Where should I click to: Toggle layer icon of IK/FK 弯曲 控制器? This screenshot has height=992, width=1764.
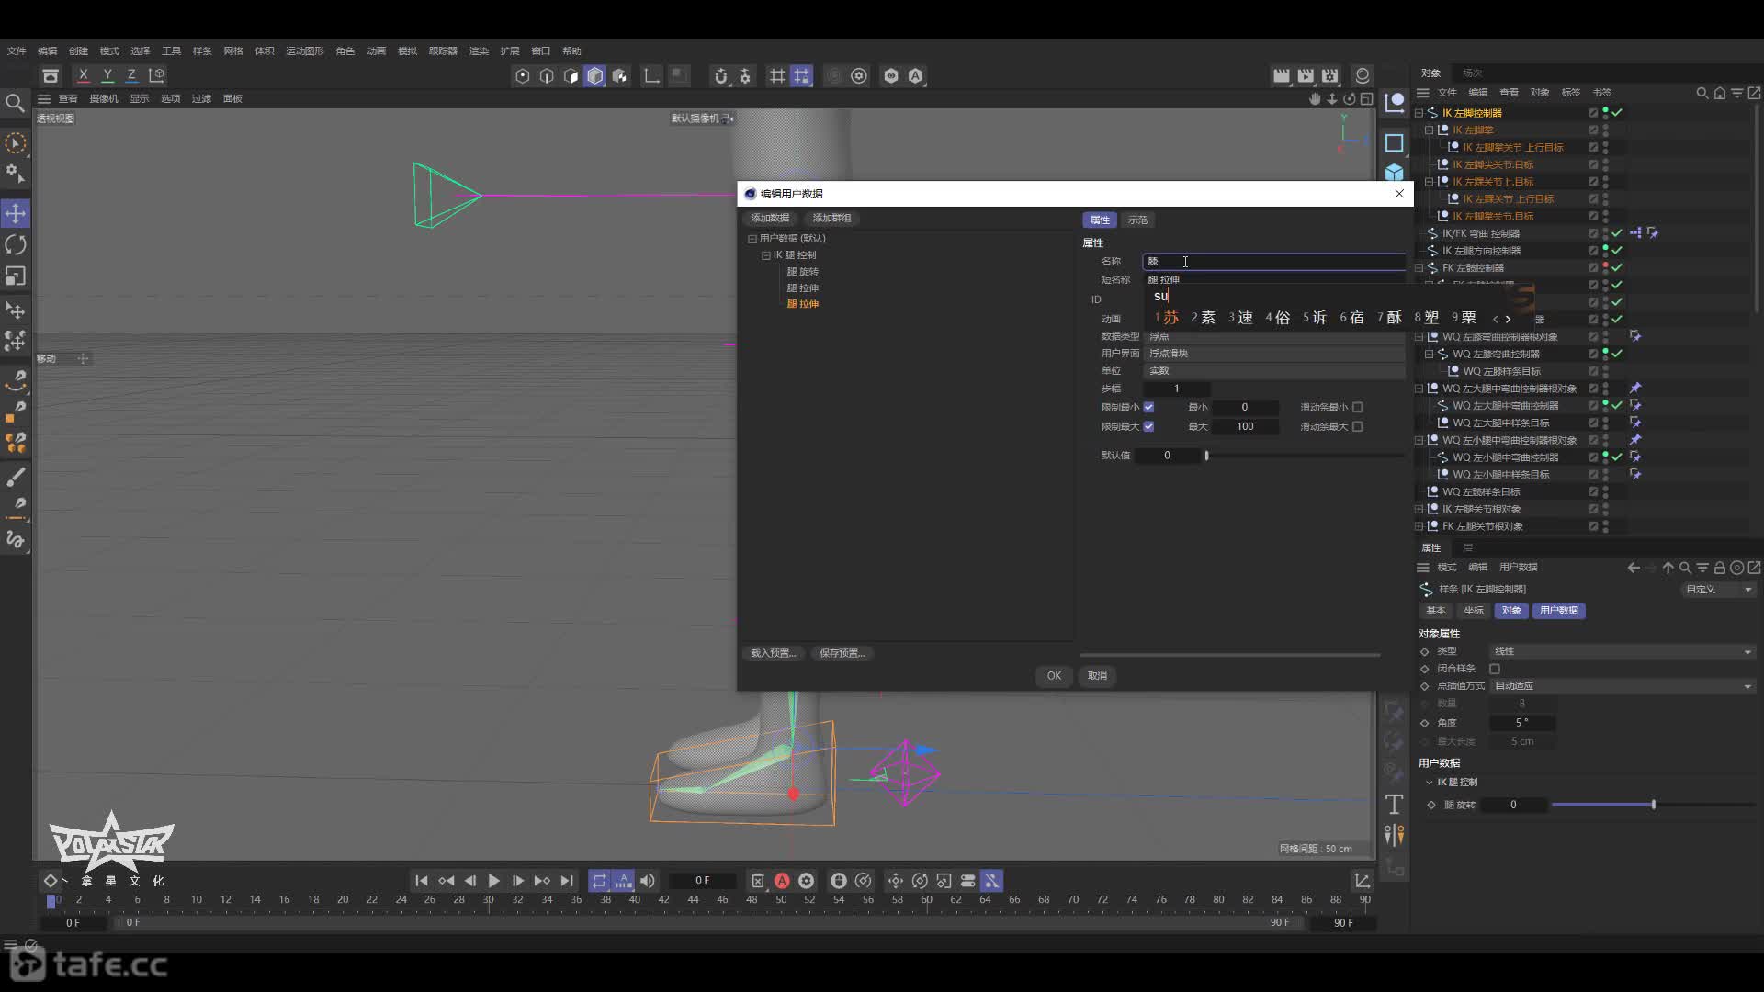point(1593,233)
